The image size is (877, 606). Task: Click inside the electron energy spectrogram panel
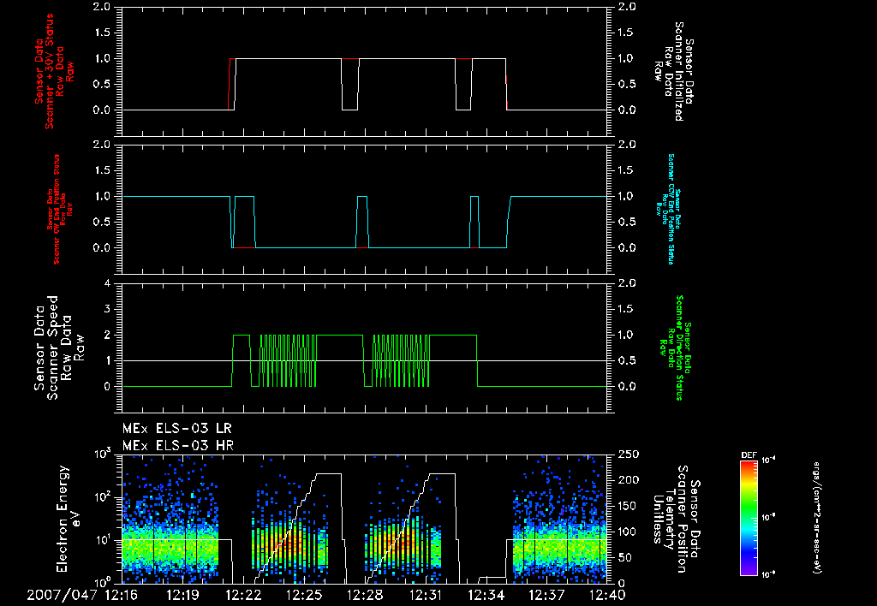tap(365, 519)
